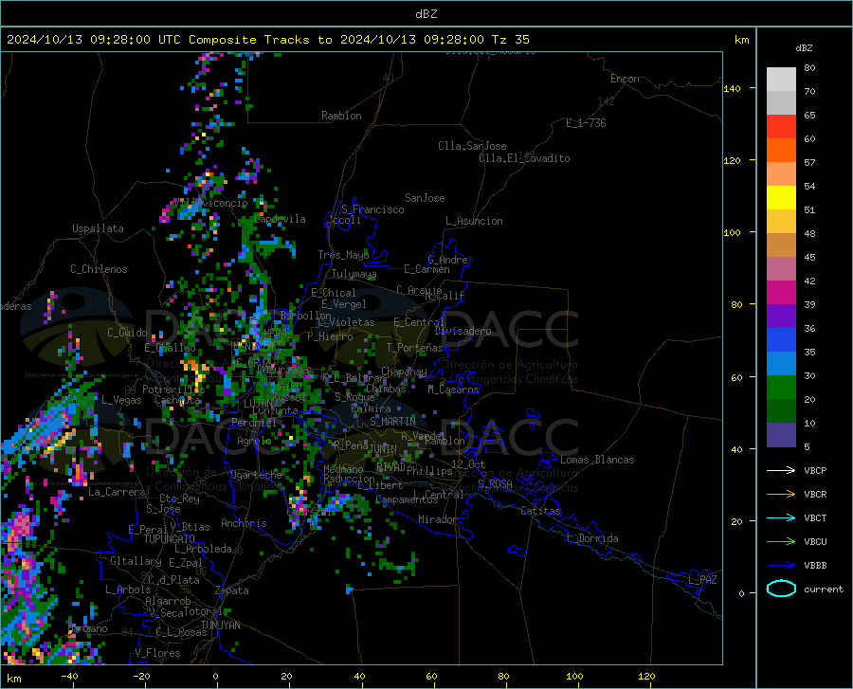Select the bright green 20-30 dBZ swatch
Image resolution: width=853 pixels, height=689 pixels.
click(781, 388)
